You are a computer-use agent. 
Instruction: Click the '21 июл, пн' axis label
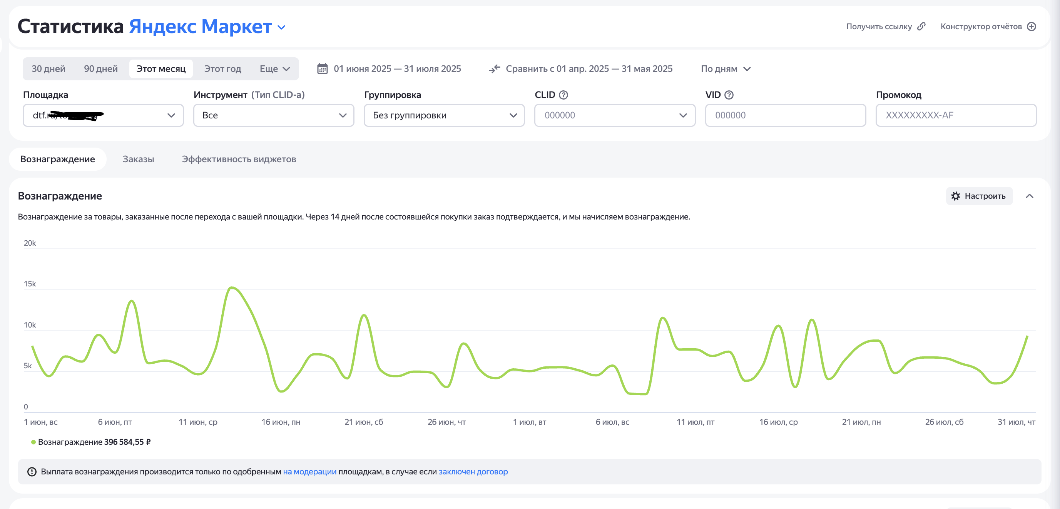[861, 422]
